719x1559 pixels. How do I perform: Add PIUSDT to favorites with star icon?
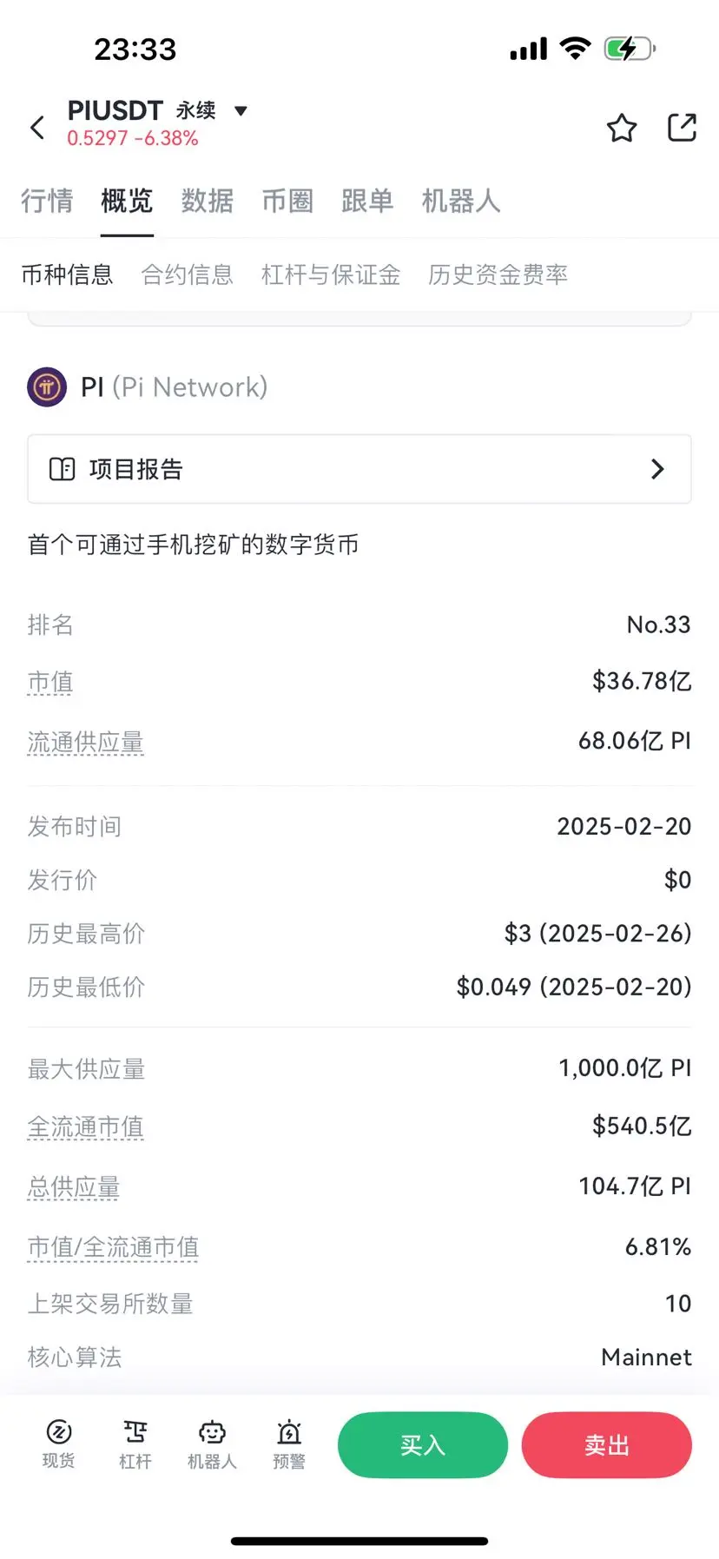(622, 128)
